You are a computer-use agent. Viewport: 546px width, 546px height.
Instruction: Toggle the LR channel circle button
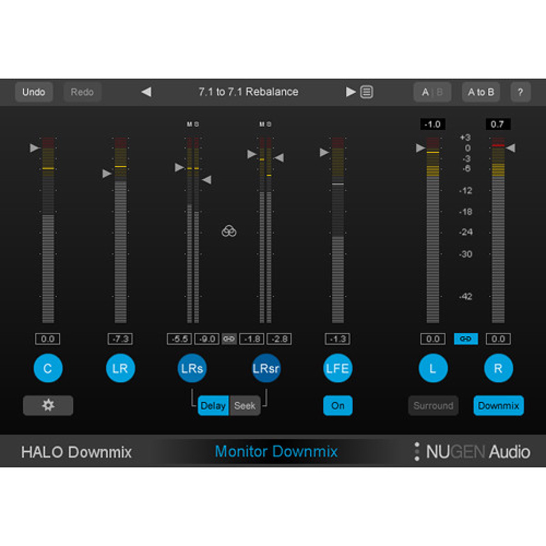pos(120,368)
